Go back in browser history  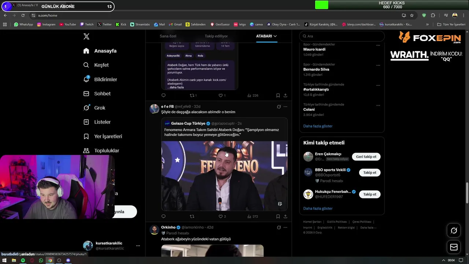pos(5,15)
